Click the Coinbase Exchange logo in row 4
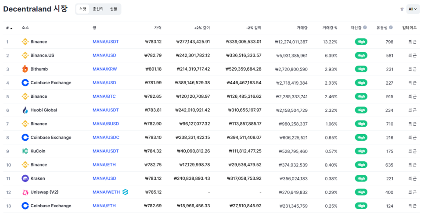Viewport: 424px width, 213px height. coord(25,82)
